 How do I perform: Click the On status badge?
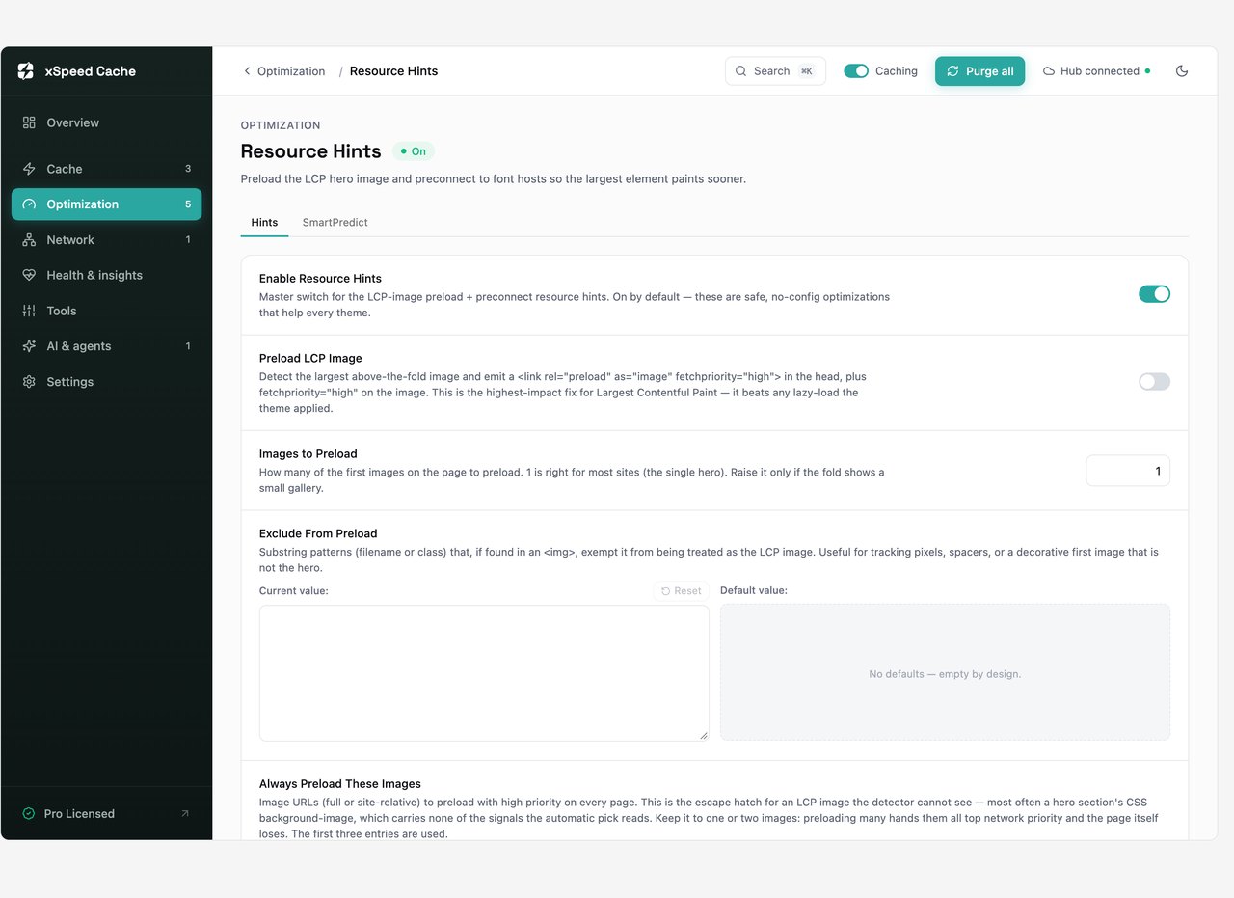[x=414, y=151]
